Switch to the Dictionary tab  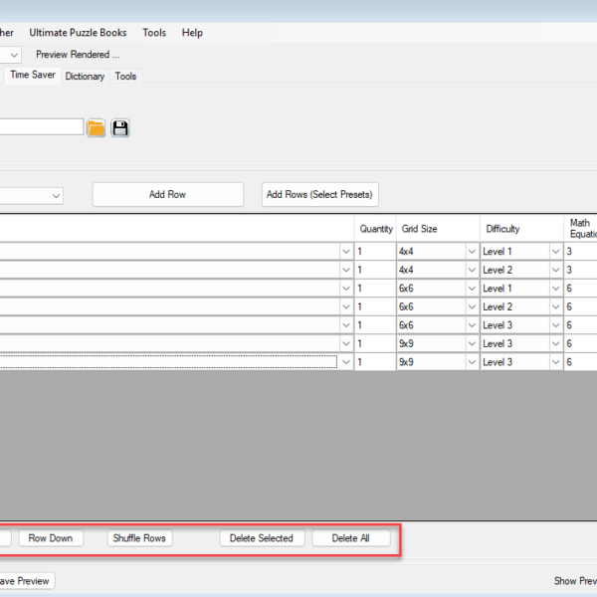tap(85, 76)
